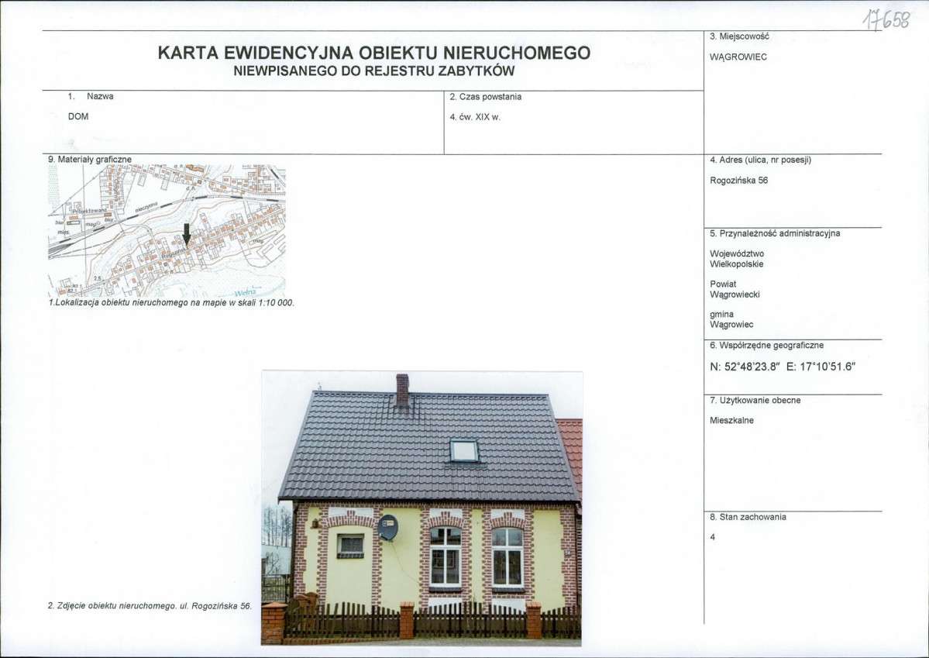Click the '9. Materiały graficzne' label
This screenshot has width=929, height=658.
pos(89,160)
